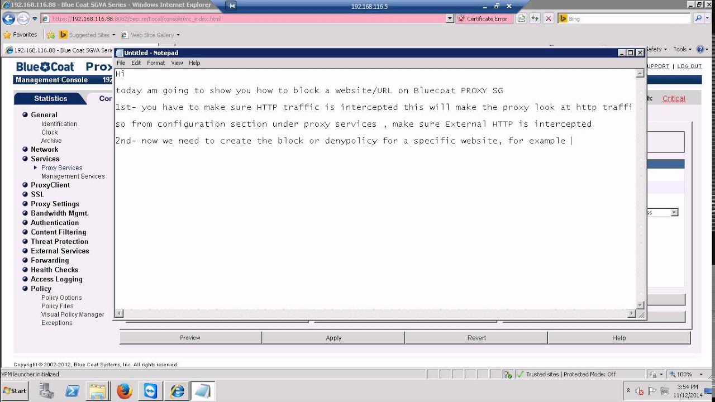This screenshot has width=715, height=402.
Task: Click the Critical health status link
Action: (x=674, y=98)
